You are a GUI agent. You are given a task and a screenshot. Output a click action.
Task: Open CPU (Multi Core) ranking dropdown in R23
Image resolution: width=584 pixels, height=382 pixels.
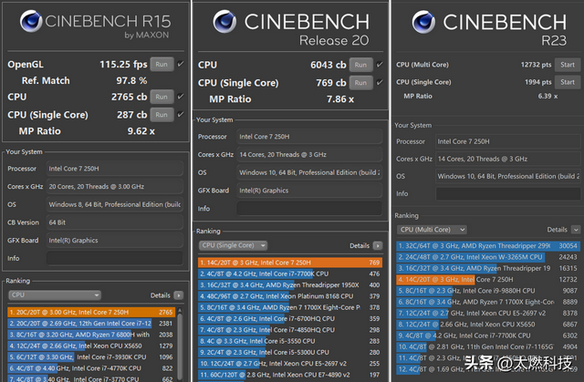click(432, 230)
